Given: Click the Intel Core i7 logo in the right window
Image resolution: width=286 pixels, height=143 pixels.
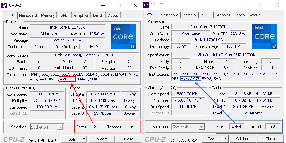Looking at the screenshot, I should pyautogui.click(x=265, y=36).
